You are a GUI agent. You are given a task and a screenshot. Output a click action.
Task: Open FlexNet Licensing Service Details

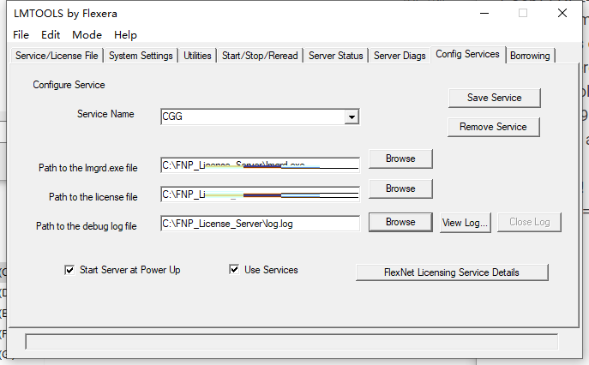pyautogui.click(x=452, y=272)
